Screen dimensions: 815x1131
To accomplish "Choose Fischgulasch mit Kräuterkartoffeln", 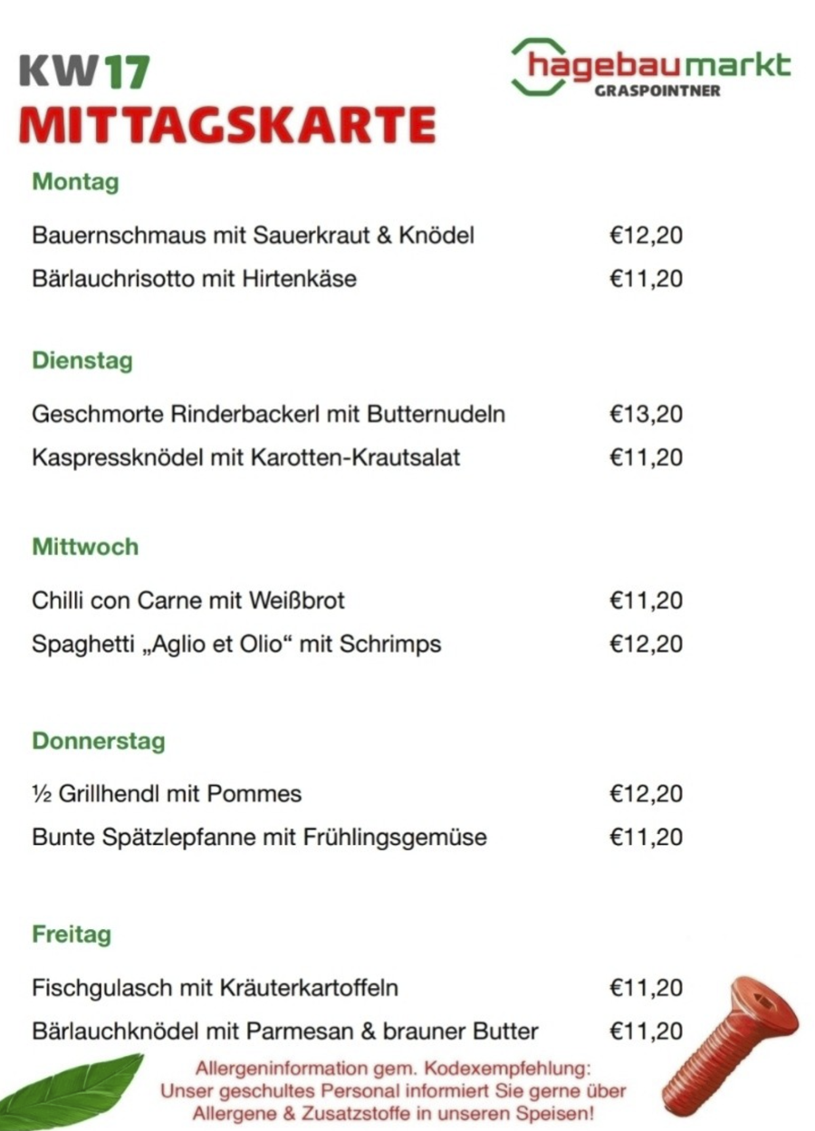I will [215, 987].
